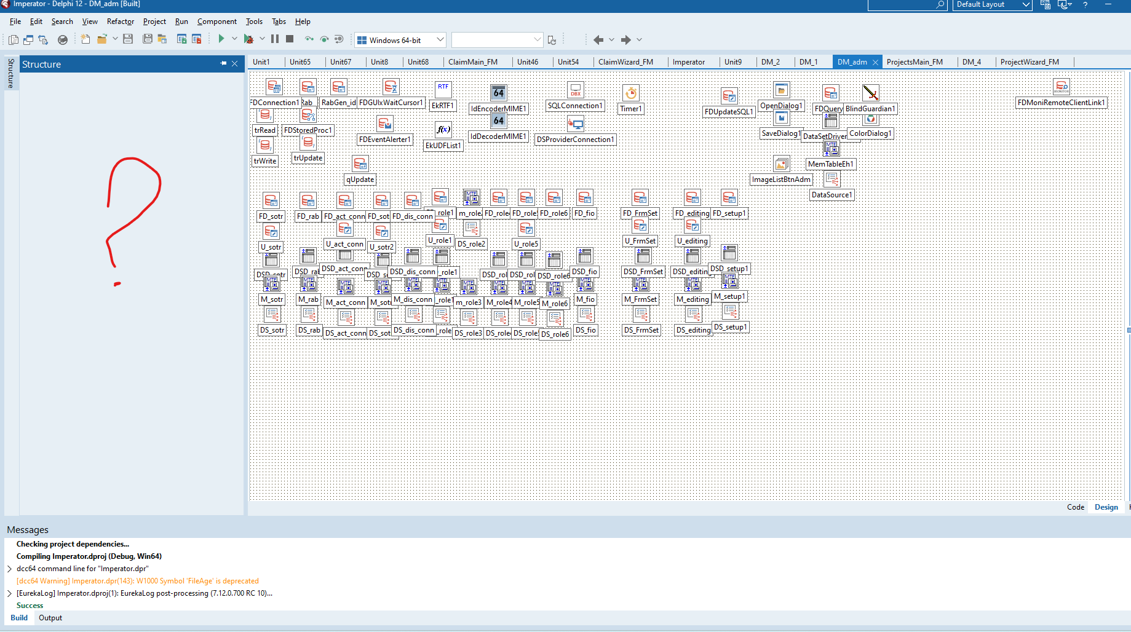Pause the running program
The image size is (1131, 632).
pyautogui.click(x=275, y=39)
